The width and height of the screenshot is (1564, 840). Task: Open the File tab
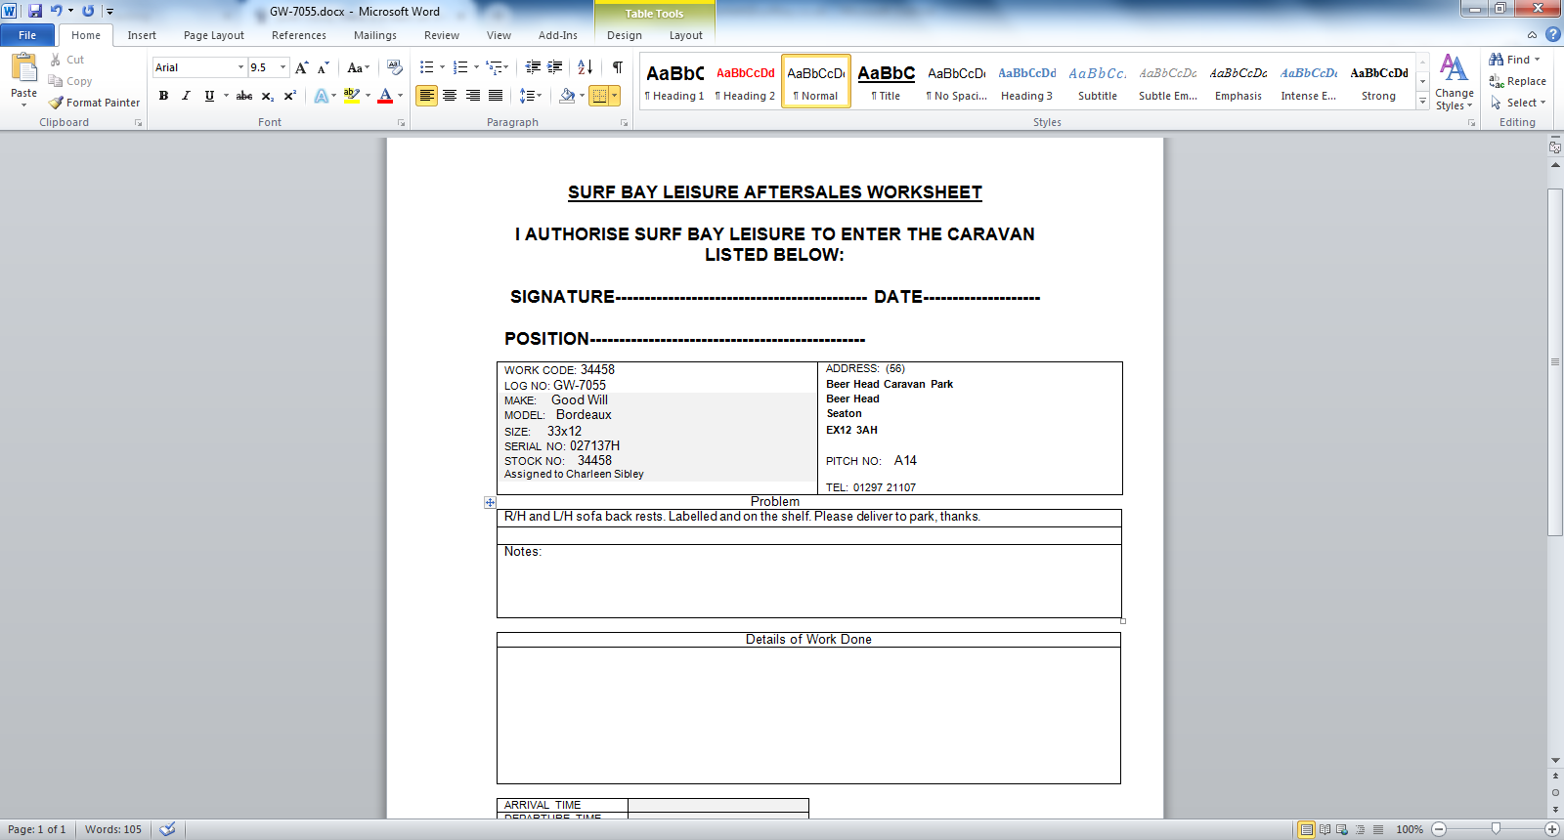[27, 35]
